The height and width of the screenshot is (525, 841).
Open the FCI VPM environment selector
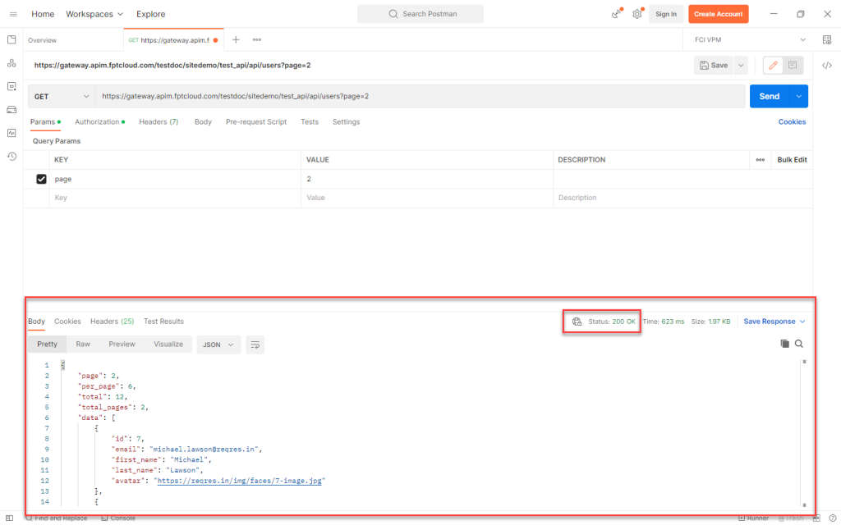coord(747,39)
